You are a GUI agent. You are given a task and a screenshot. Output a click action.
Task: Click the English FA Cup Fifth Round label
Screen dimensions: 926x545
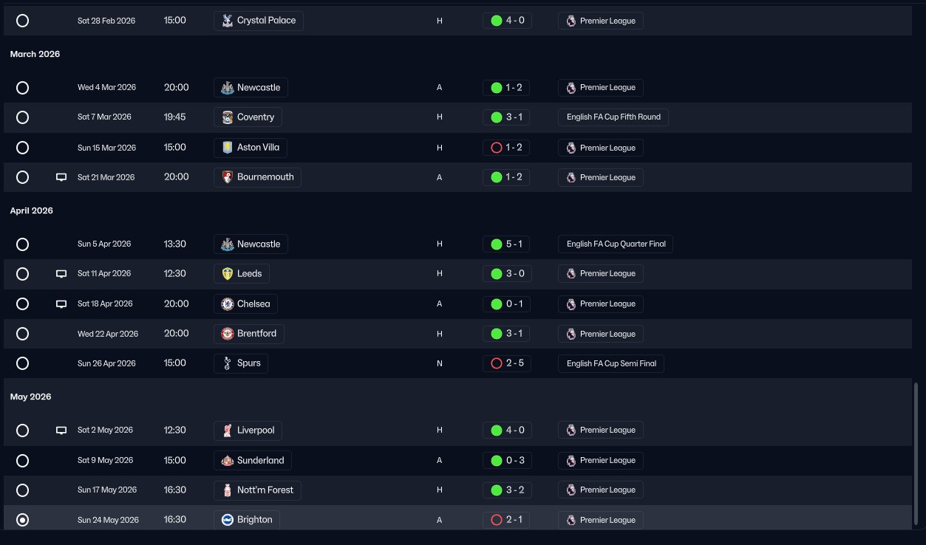(x=613, y=117)
